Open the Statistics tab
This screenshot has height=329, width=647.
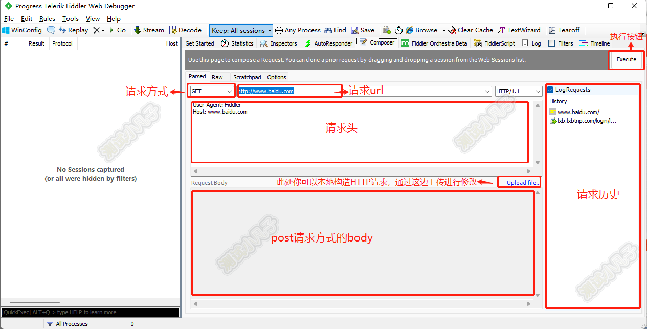237,43
